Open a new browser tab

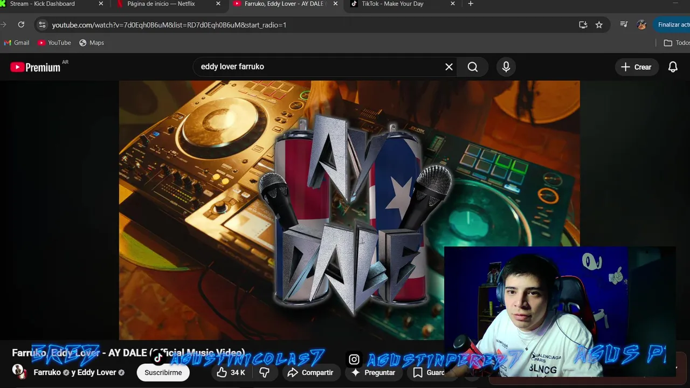coord(471,4)
